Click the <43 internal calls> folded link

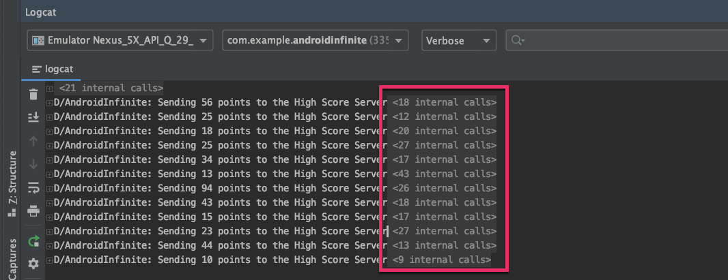pyautogui.click(x=444, y=174)
